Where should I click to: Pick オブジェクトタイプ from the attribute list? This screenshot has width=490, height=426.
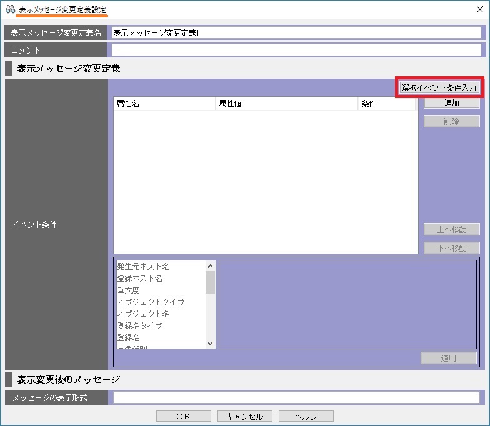tap(151, 302)
